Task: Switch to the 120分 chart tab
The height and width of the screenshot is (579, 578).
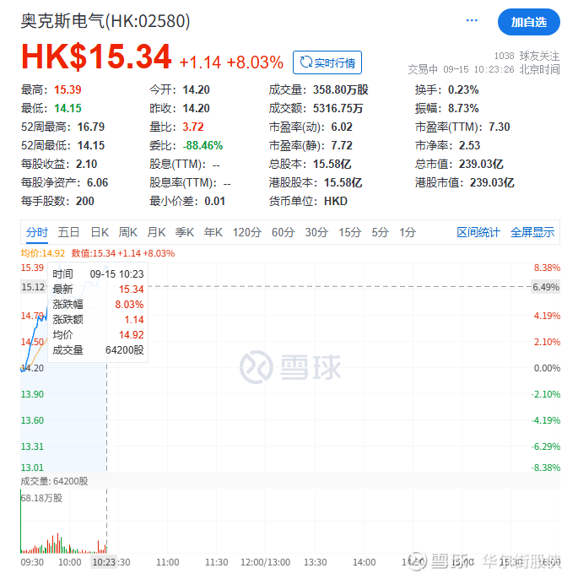Action: tap(247, 232)
